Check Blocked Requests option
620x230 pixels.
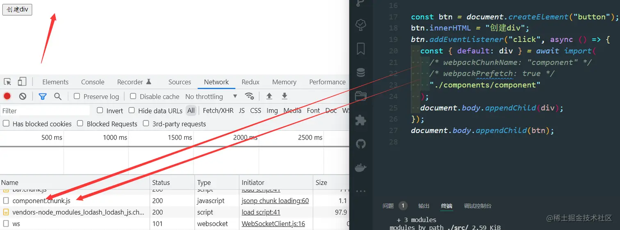80,124
